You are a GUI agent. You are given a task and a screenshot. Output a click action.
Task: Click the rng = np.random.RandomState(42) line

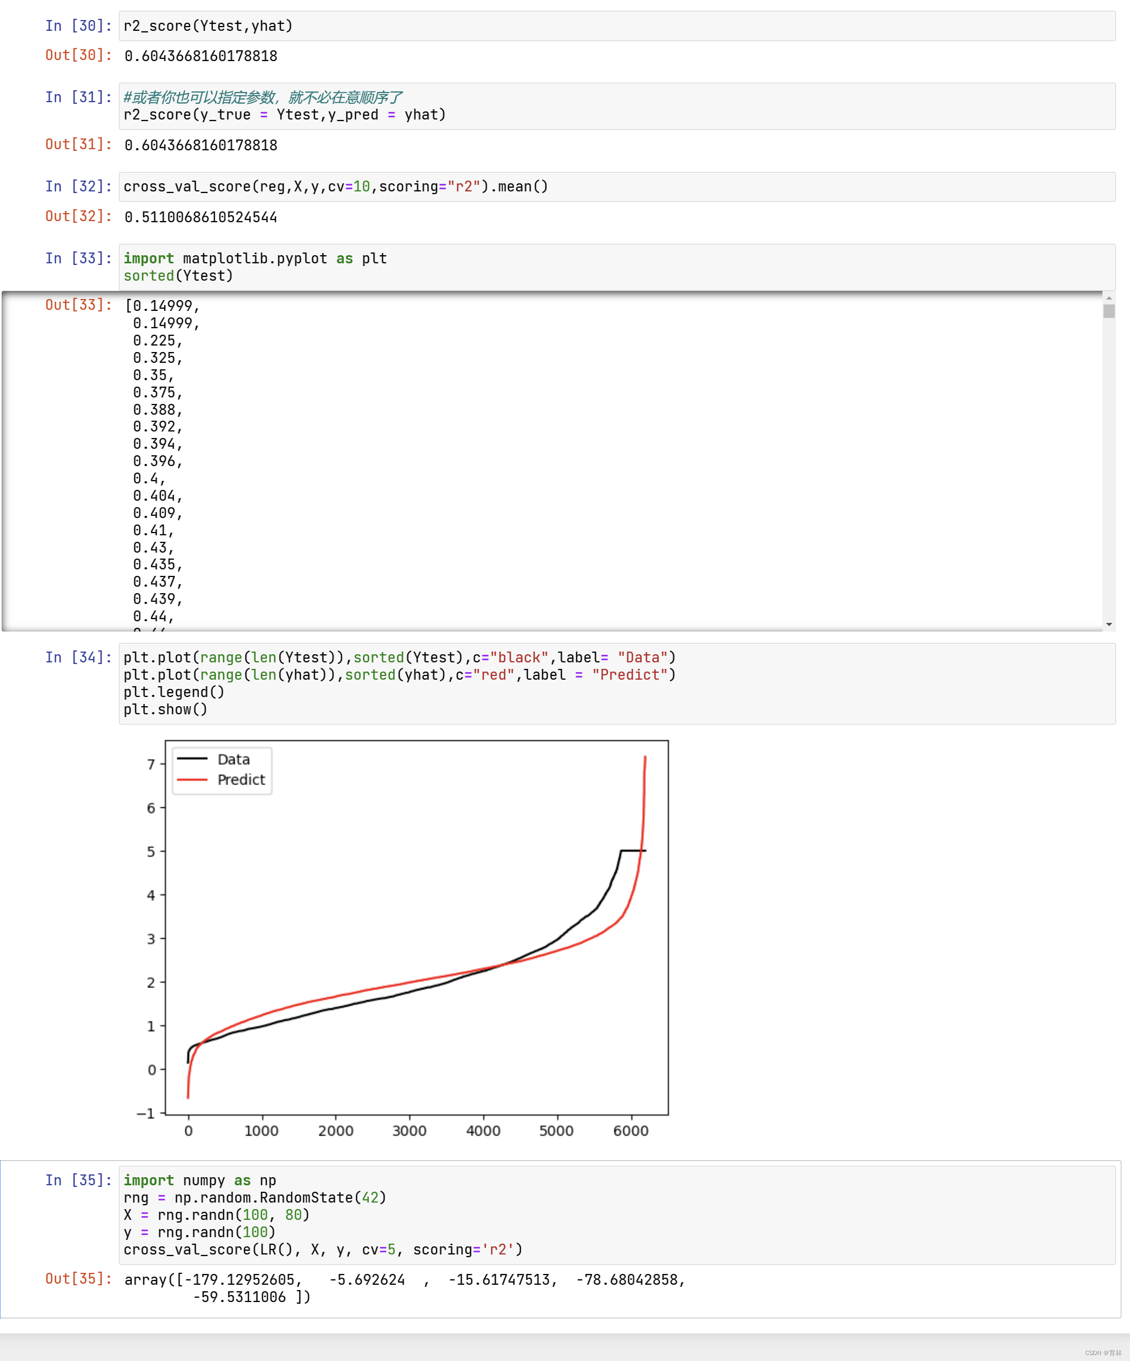[255, 1198]
